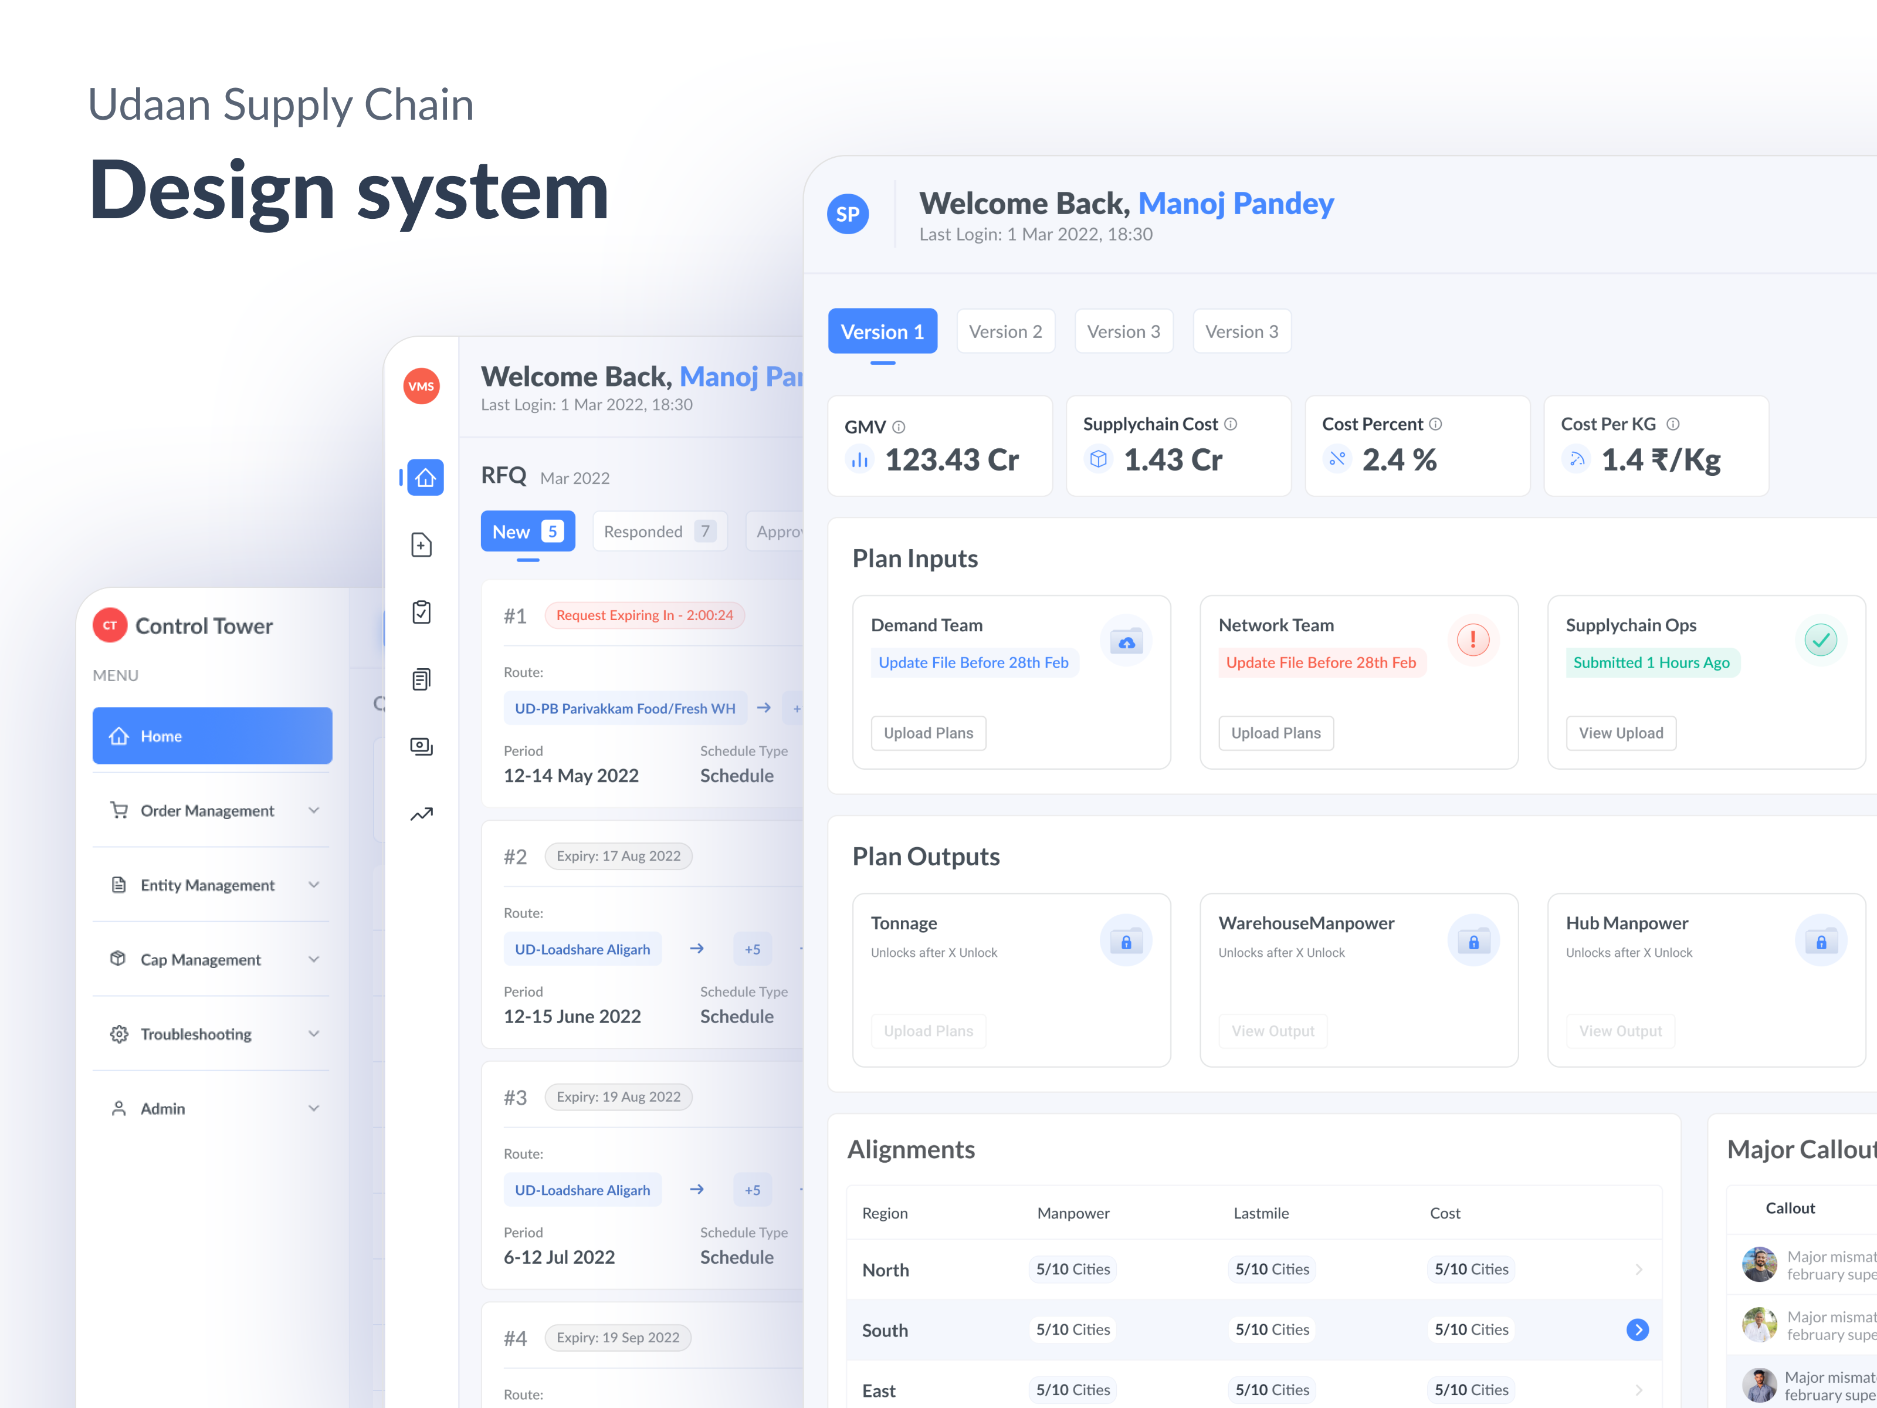Expand the Admin section
Screen dimensions: 1877x1408
coord(315,1108)
